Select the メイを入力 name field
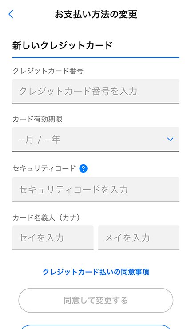The image size is (191, 329). click(139, 238)
